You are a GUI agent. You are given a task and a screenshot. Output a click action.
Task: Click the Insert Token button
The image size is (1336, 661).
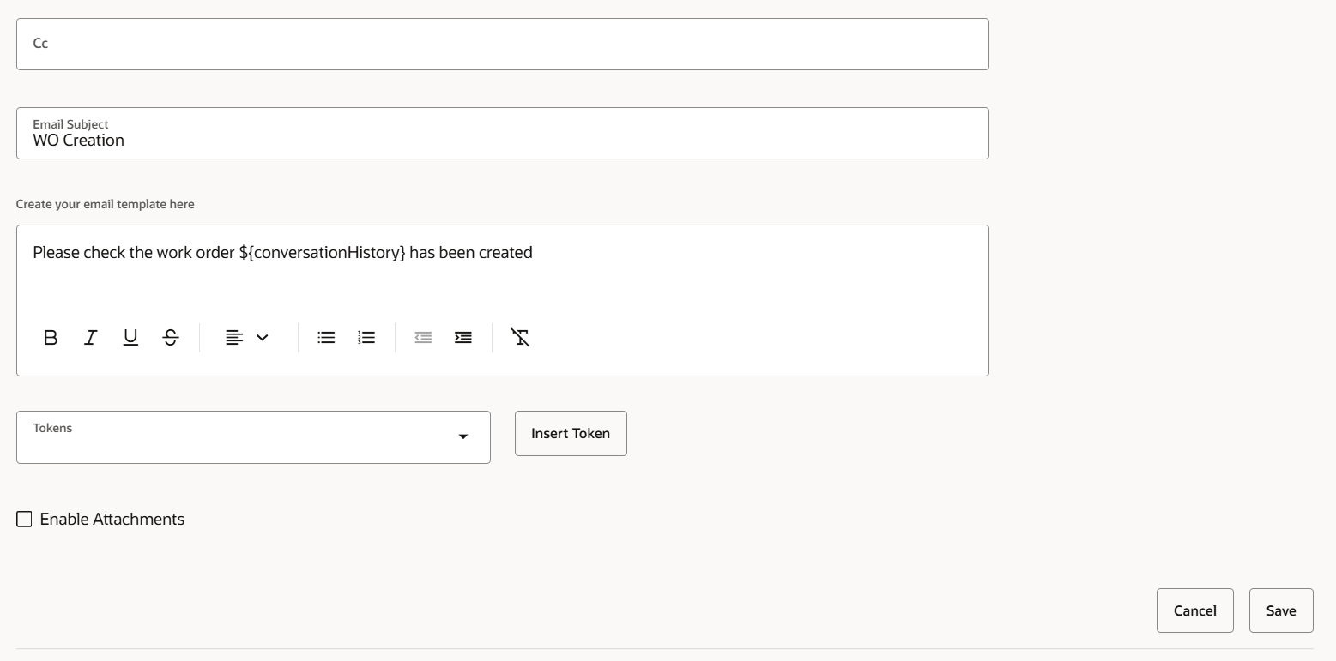coord(571,434)
